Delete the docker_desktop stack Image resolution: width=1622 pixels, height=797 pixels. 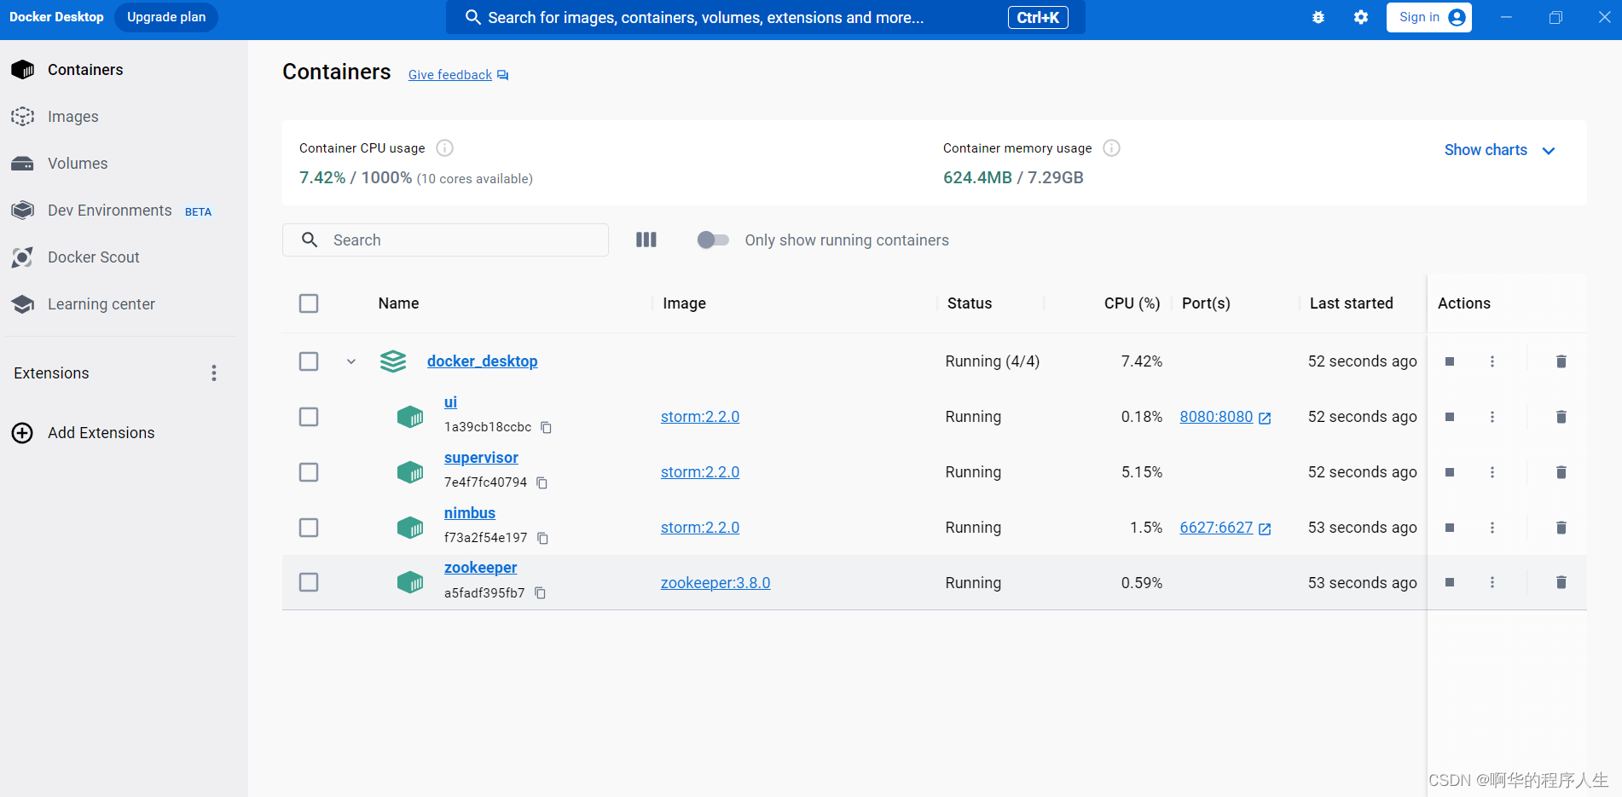(x=1561, y=361)
